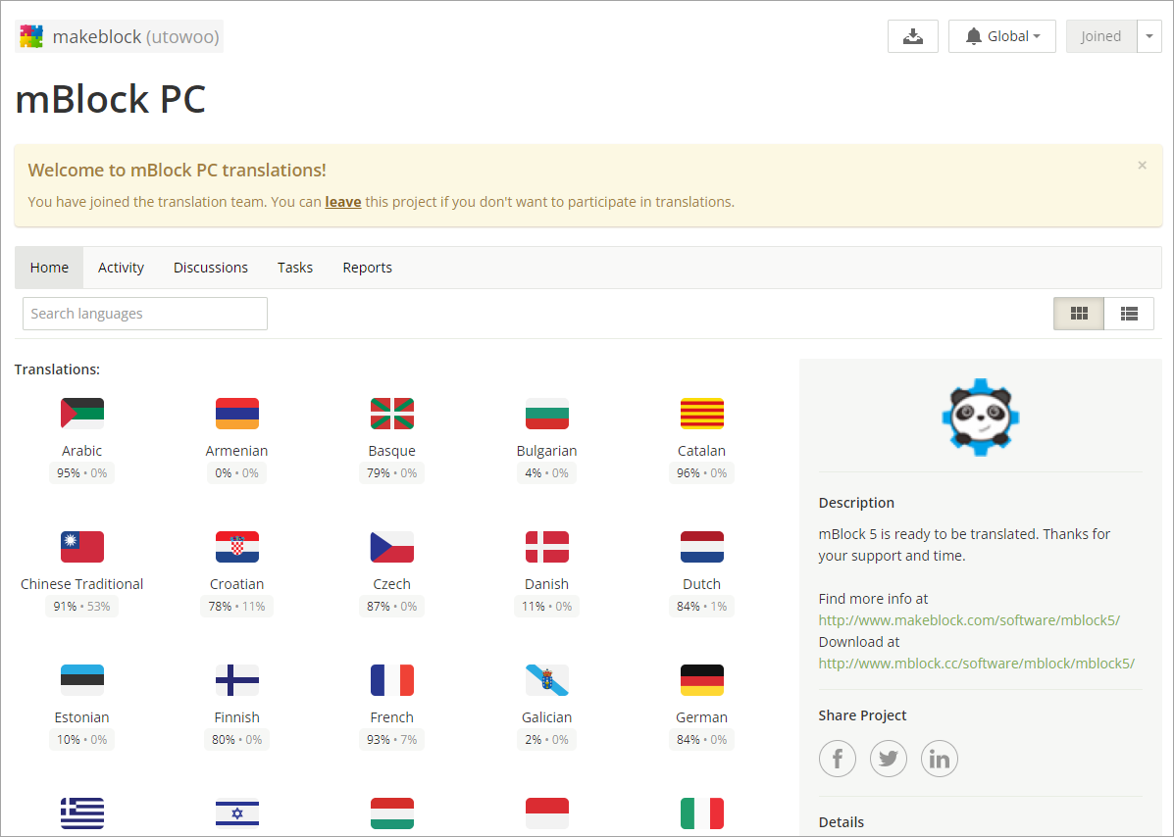Image resolution: width=1174 pixels, height=837 pixels.
Task: Switch to list view layout
Action: coord(1129,314)
